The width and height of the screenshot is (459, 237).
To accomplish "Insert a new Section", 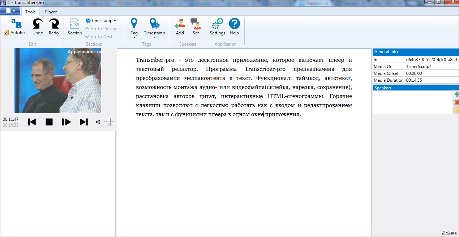I will coord(74,27).
